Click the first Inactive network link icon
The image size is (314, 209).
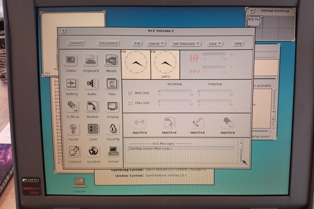tap(140, 122)
